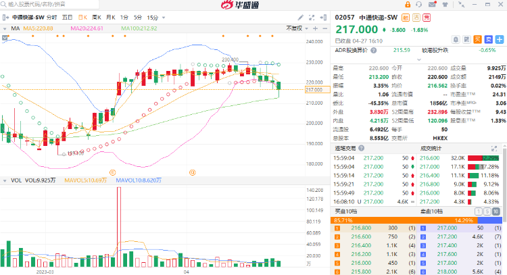Image resolution: width=507 pixels, height=275 pixels.
Task: Toggle left sidebar panel icon
Action: pos(5,18)
